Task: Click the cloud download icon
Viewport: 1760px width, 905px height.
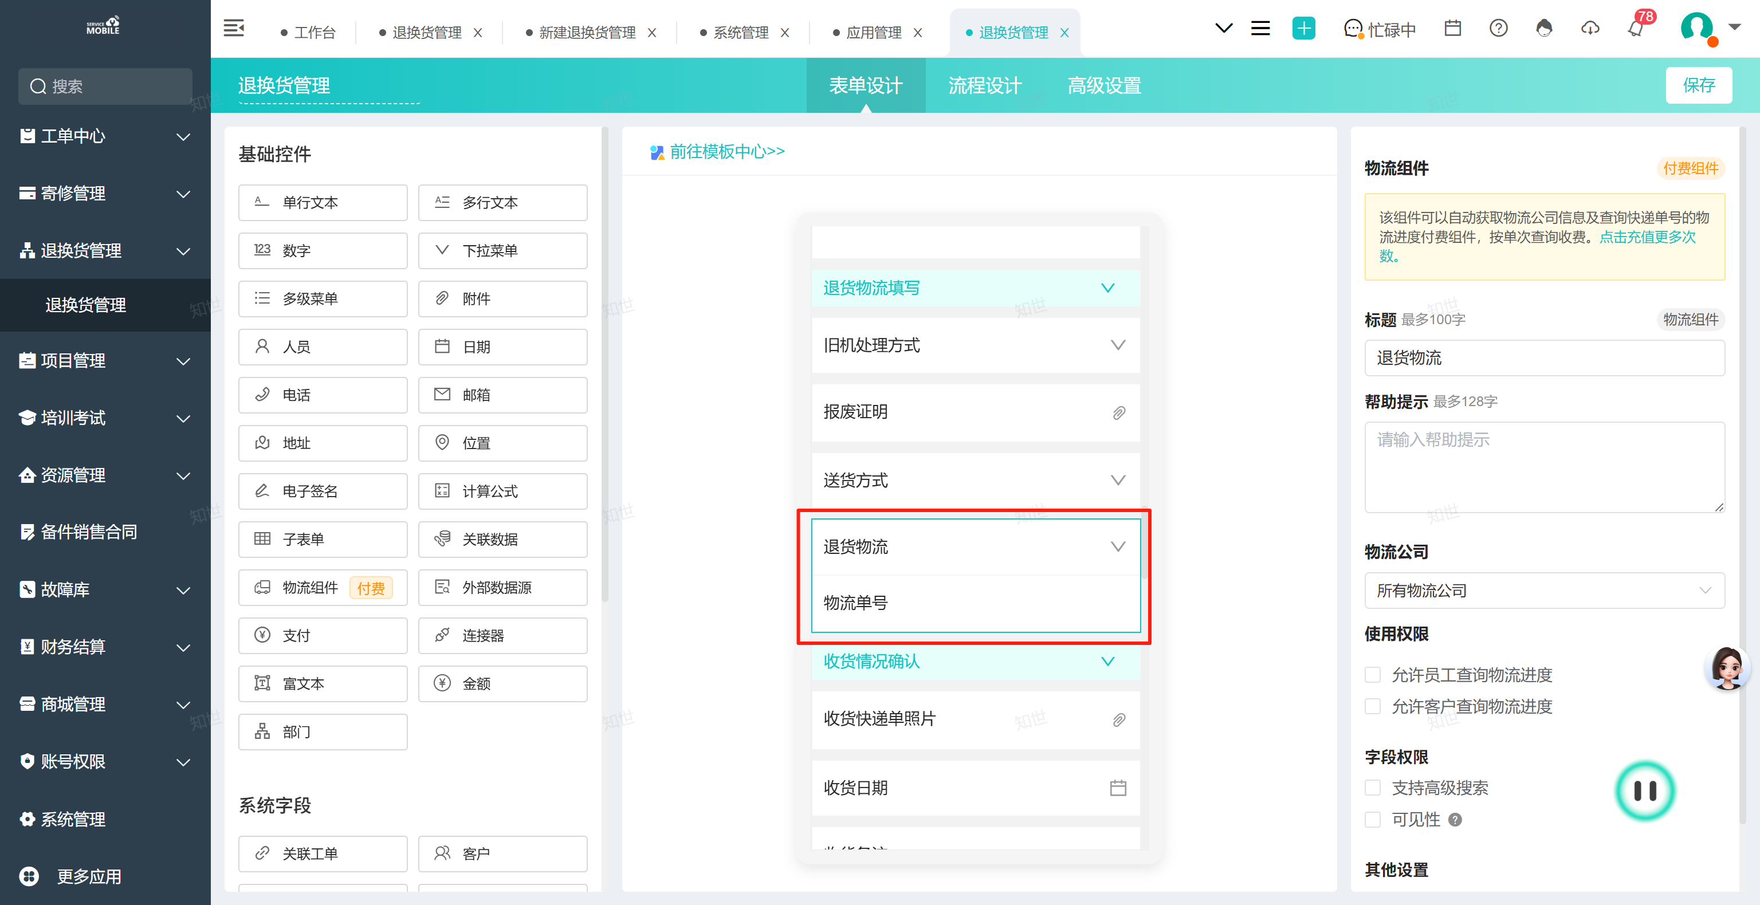Action: 1590,28
